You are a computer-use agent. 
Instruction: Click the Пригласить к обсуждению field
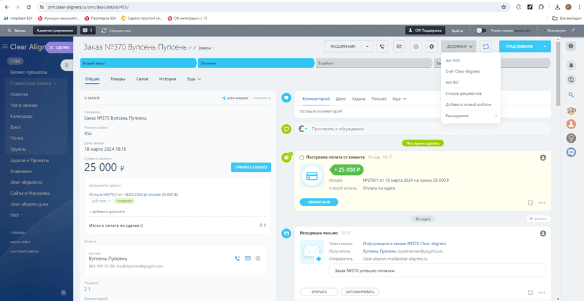point(422,128)
